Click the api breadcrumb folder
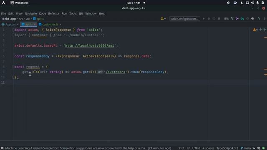This screenshot has height=150, width=267. pos(28,19)
